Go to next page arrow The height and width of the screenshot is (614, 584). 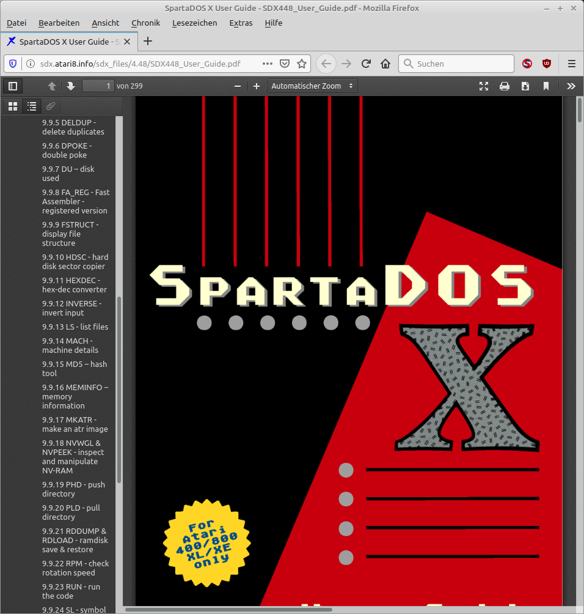click(71, 86)
